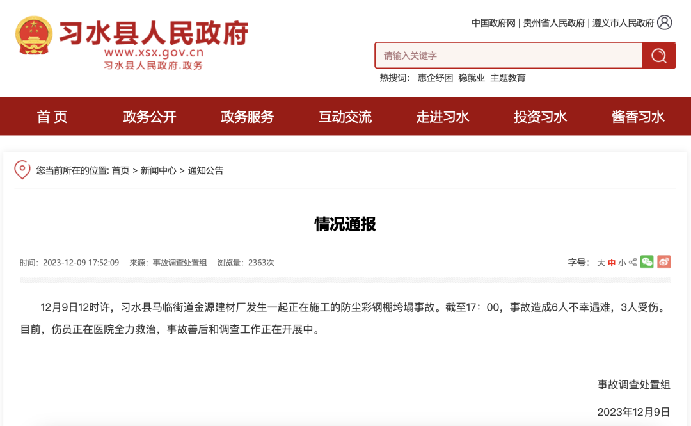Select medium font size 中

click(x=612, y=262)
